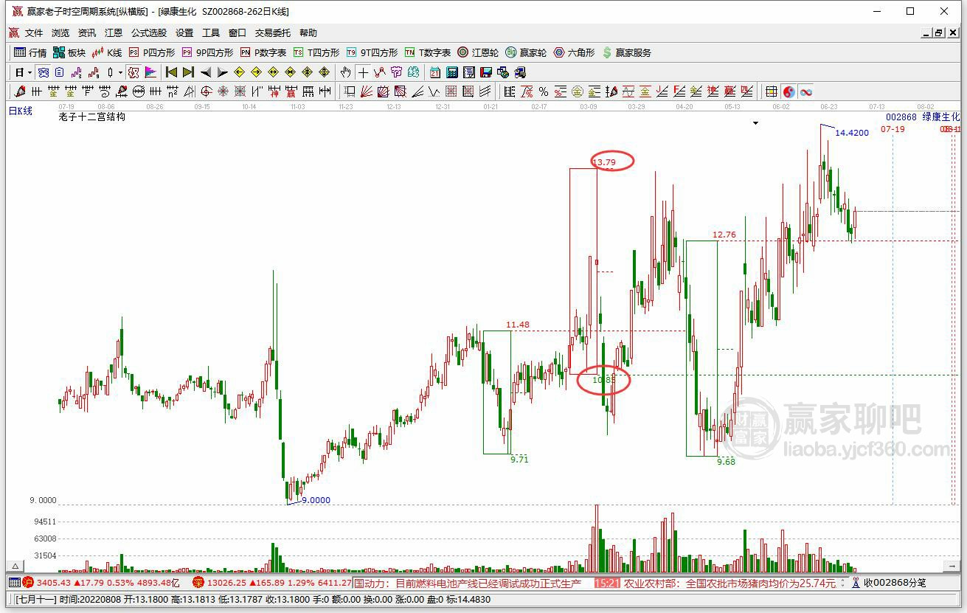The width and height of the screenshot is (967, 613).
Task: Expand the candlestick style dropdown arrow
Action: pos(120,72)
